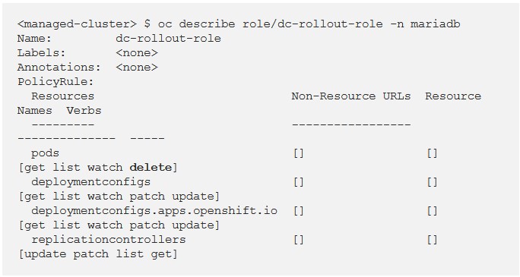Click the pods resource entry
520x277 pixels.
click(45, 153)
